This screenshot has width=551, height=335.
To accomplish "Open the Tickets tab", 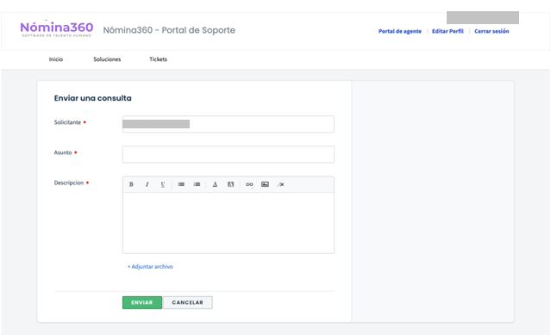I will tap(158, 59).
